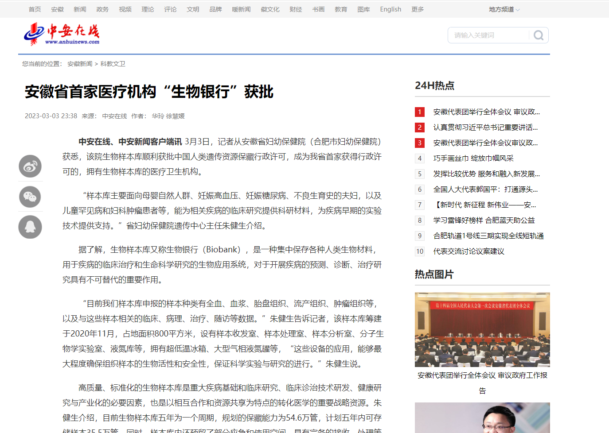
Task: Open hot item 3 安徽代表团举行全体会议审议政
Action: click(486, 143)
